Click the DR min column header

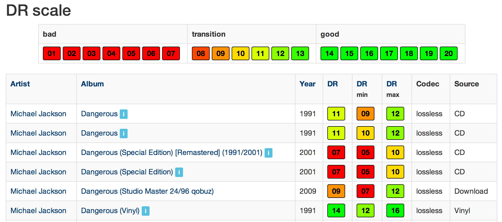click(362, 84)
